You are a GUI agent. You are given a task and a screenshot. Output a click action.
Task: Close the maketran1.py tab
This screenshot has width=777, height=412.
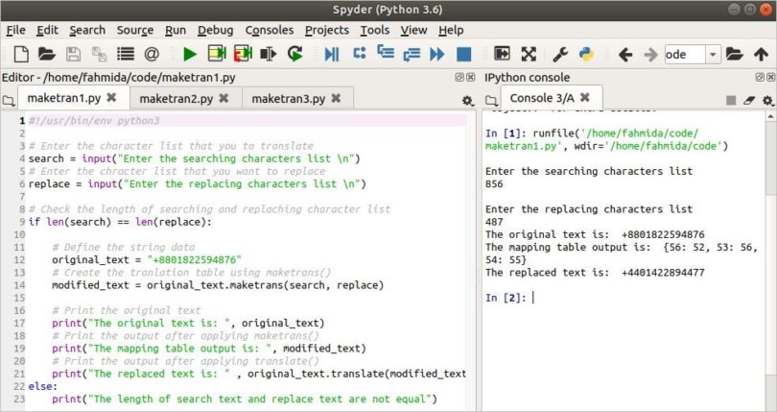pos(111,97)
